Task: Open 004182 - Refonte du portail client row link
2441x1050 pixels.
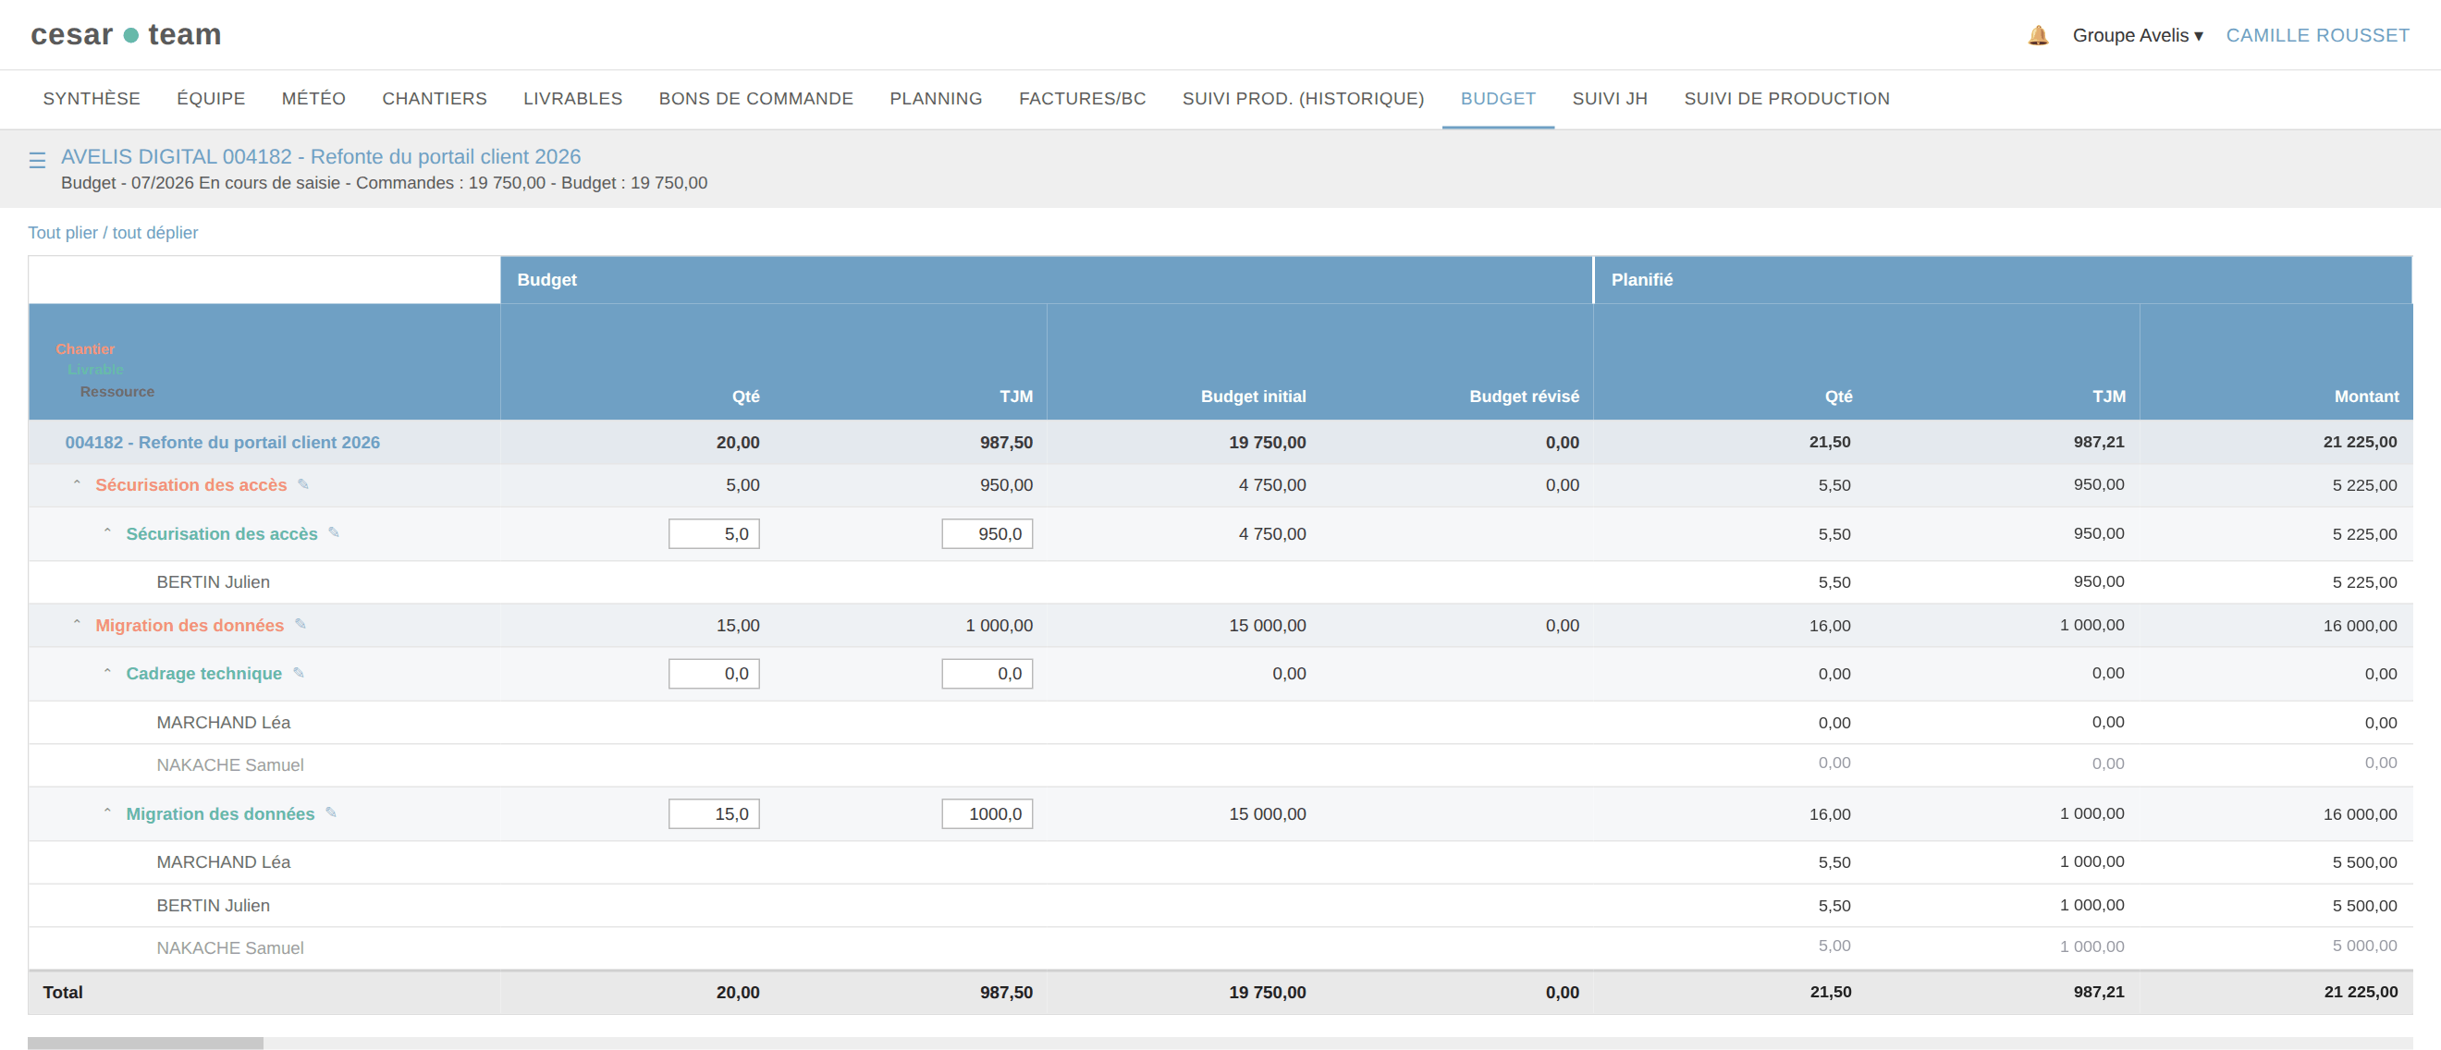Action: click(x=222, y=442)
